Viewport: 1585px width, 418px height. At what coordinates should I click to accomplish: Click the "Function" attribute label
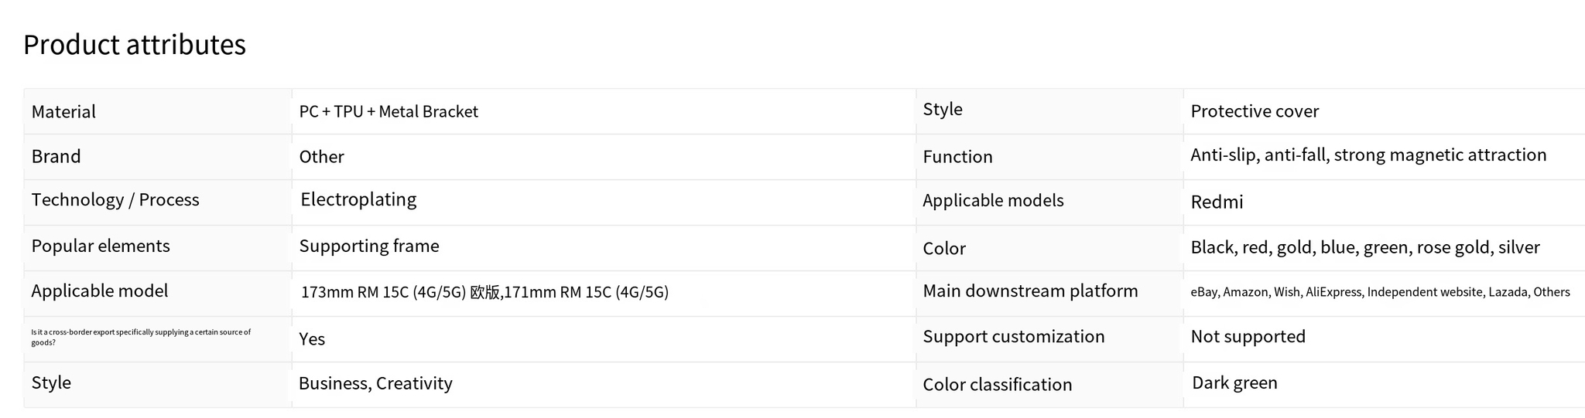click(957, 157)
